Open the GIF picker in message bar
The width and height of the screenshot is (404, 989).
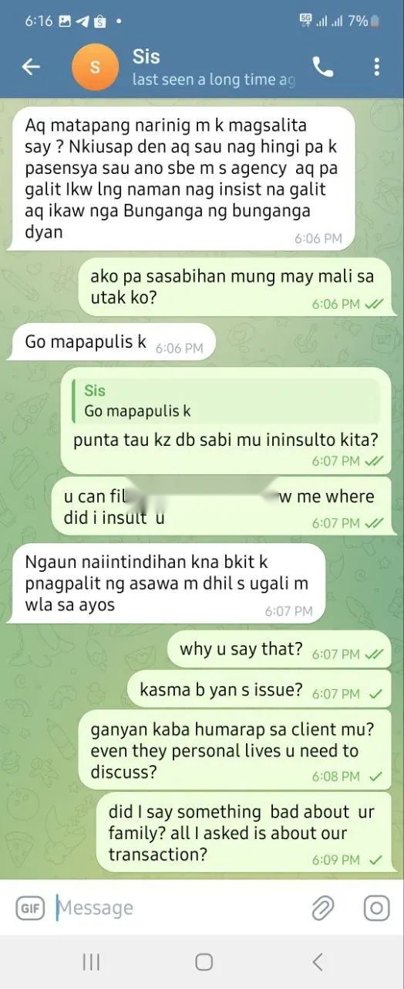point(31,907)
